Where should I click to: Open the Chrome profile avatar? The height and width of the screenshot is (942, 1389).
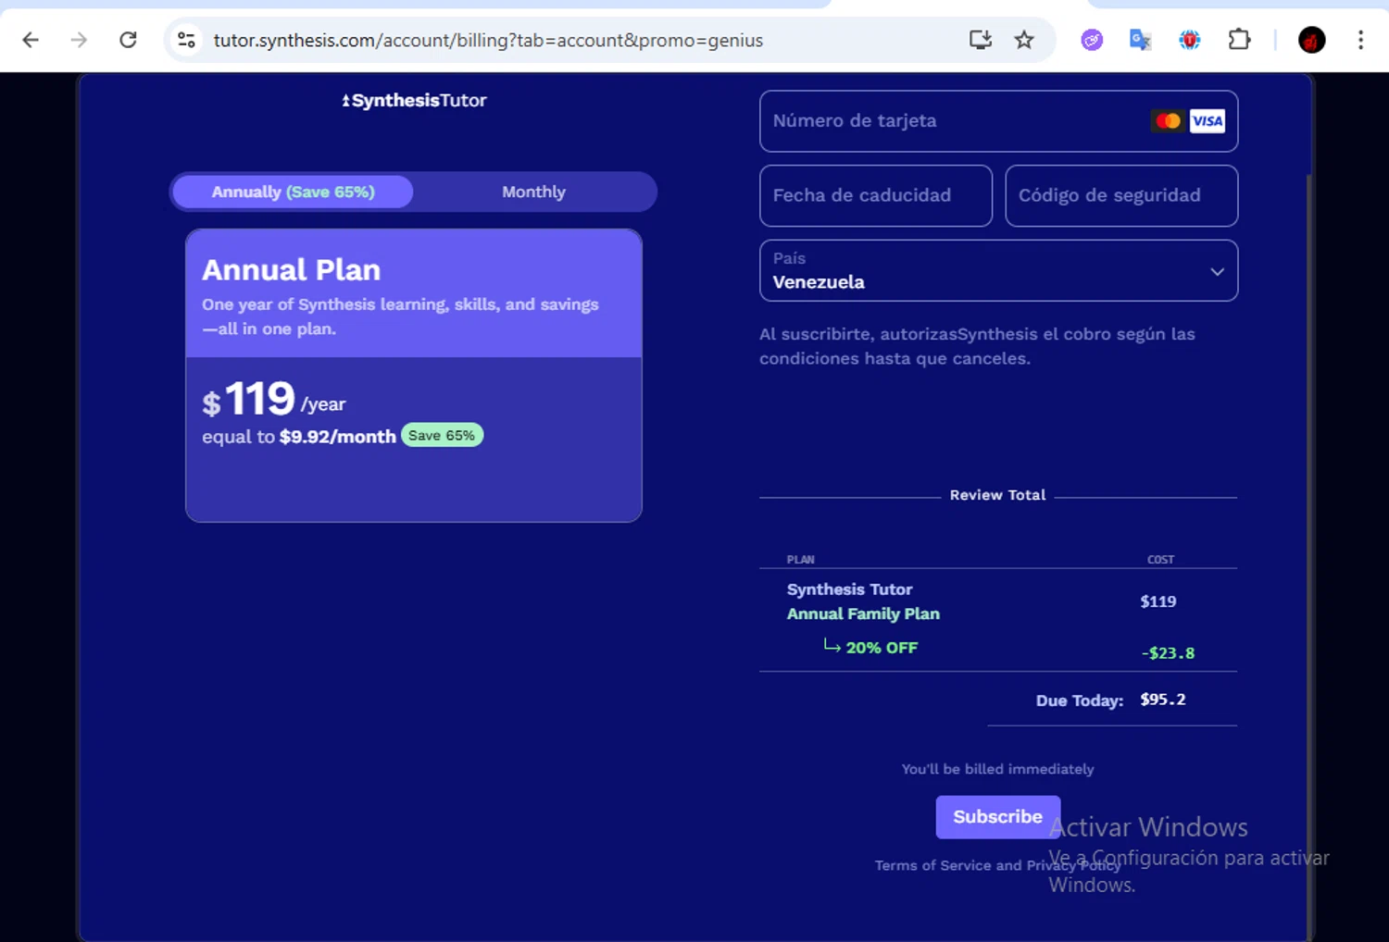(x=1311, y=40)
